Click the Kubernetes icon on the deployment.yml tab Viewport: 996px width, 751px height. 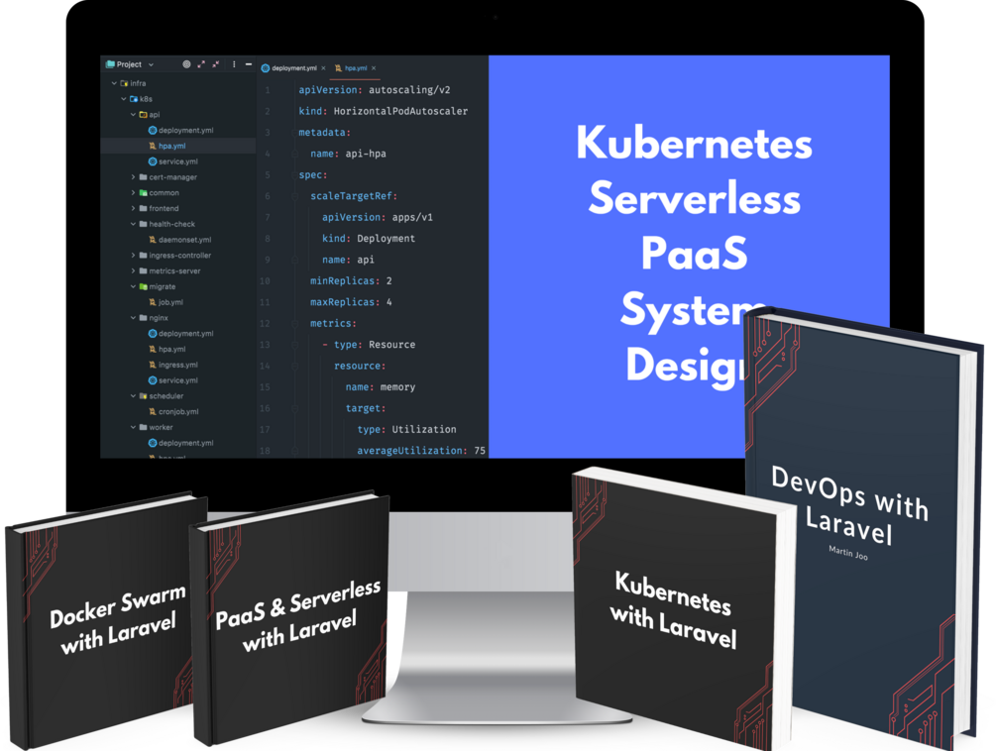pos(266,68)
